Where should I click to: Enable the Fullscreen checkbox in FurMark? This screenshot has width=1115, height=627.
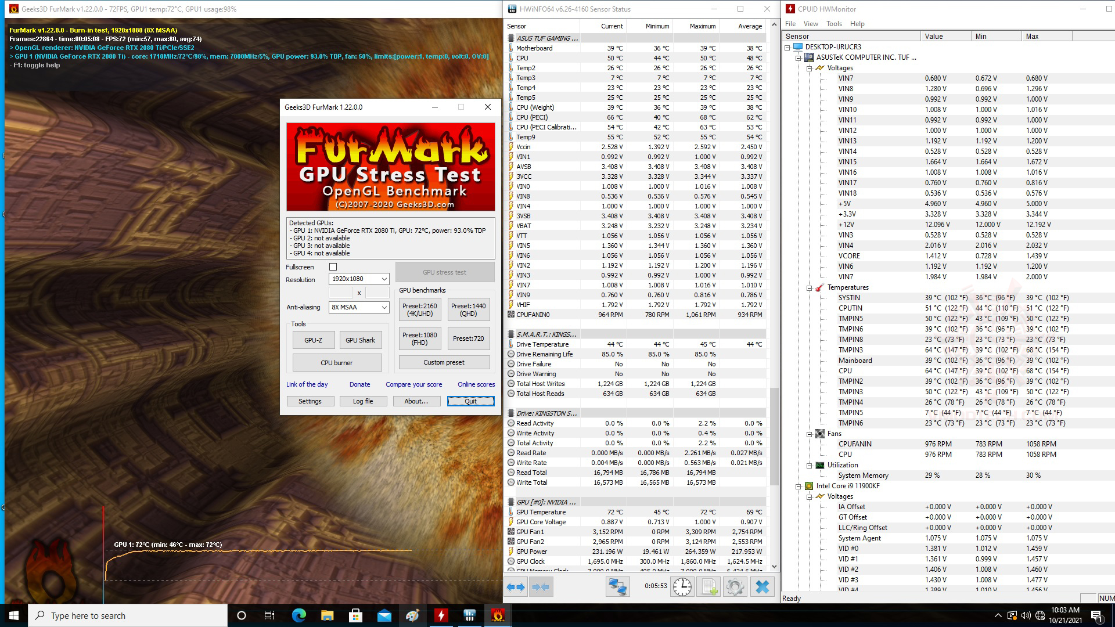point(333,267)
